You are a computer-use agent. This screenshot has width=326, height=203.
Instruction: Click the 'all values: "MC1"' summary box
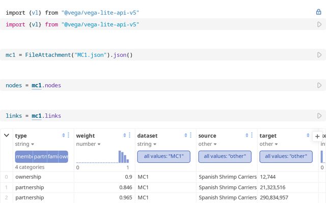pyautogui.click(x=164, y=156)
